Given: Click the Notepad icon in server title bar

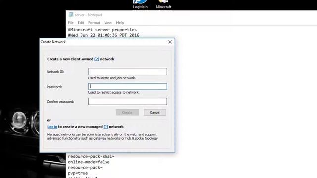Looking at the screenshot, I should pyautogui.click(x=71, y=15).
